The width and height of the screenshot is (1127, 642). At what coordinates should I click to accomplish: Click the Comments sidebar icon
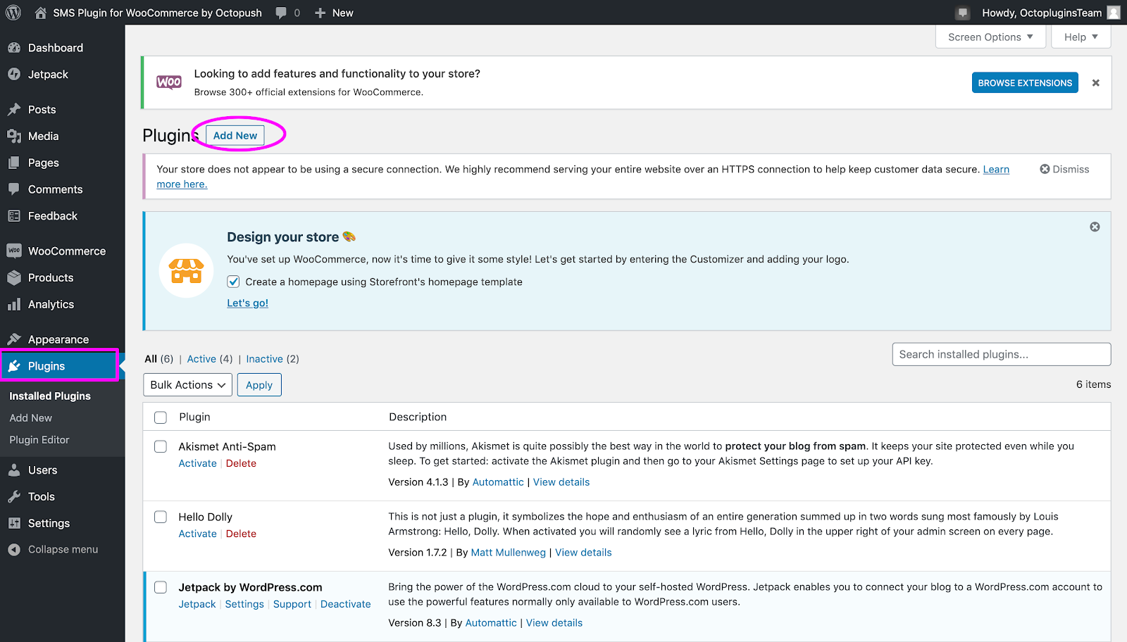[14, 189]
